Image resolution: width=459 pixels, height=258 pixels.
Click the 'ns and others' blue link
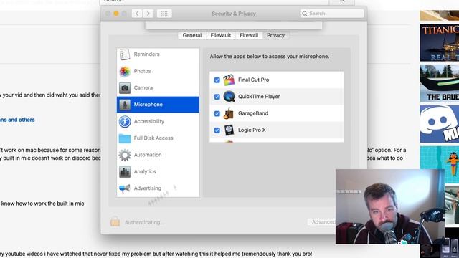pyautogui.click(x=17, y=120)
